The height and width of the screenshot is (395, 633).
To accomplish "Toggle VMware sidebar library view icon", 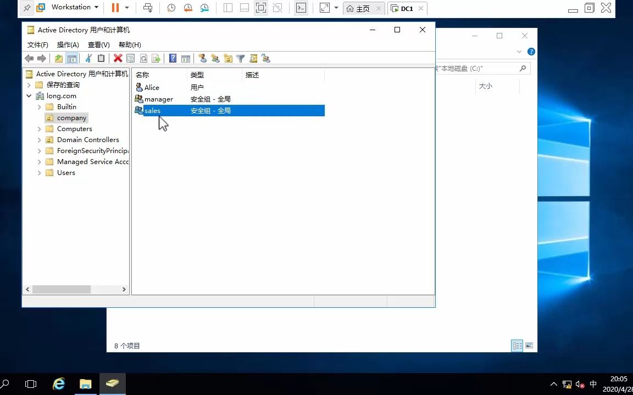I will tap(228, 8).
